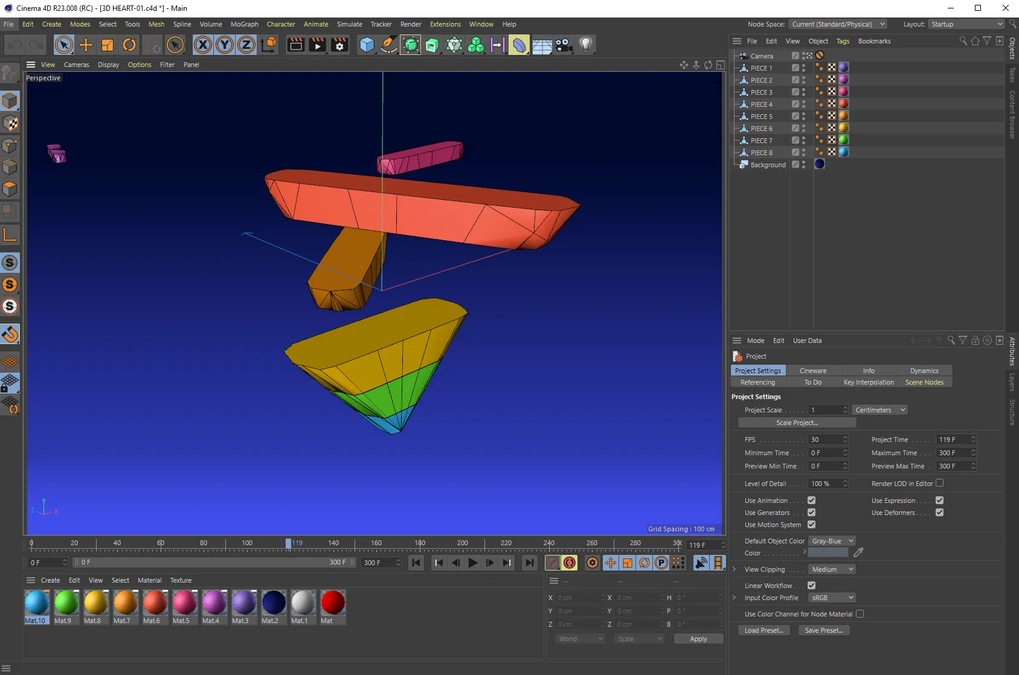Click the Record Active Objects button
This screenshot has width=1019, height=675.
point(552,563)
